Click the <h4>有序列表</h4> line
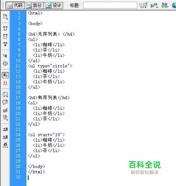The height and width of the screenshot is (186, 176). 49,98
